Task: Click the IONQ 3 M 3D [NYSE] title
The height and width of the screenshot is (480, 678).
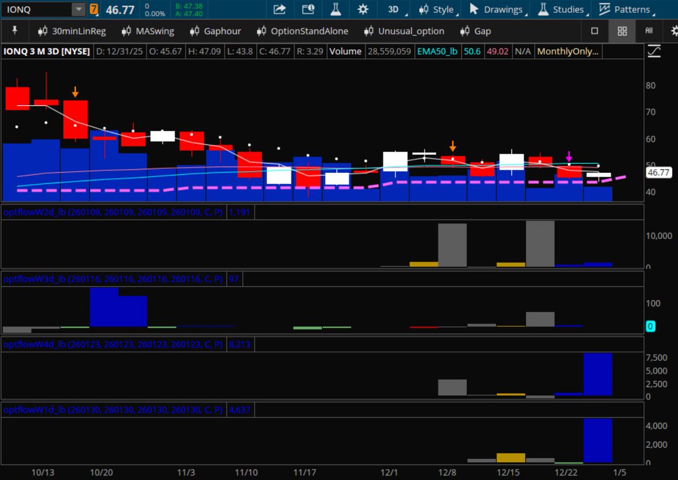Action: (x=47, y=51)
